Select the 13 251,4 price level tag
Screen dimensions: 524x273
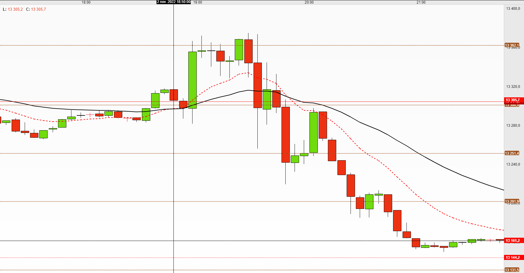click(512, 153)
